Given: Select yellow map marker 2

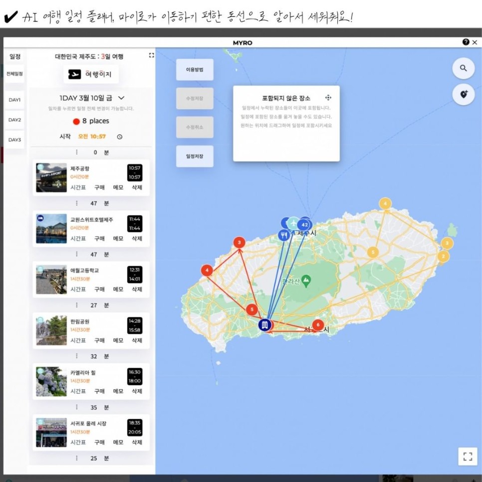Looking at the screenshot, I should pyautogui.click(x=443, y=256).
